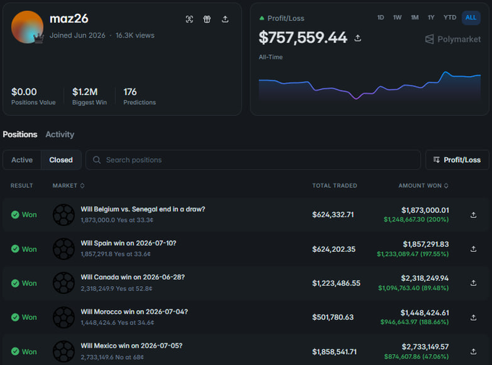This screenshot has height=365, width=492.
Task: Open Morocco market soccer ball icon
Action: pos(64,317)
